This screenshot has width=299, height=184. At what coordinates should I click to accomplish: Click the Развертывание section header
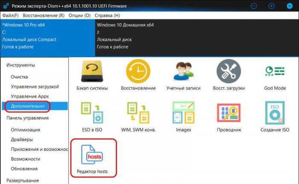coord(23,181)
